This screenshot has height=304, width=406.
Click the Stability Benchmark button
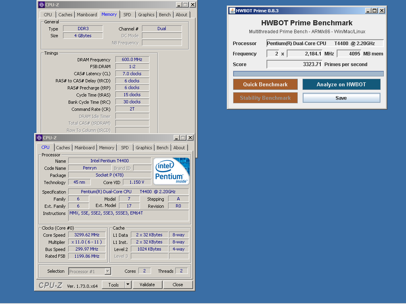[x=265, y=98]
